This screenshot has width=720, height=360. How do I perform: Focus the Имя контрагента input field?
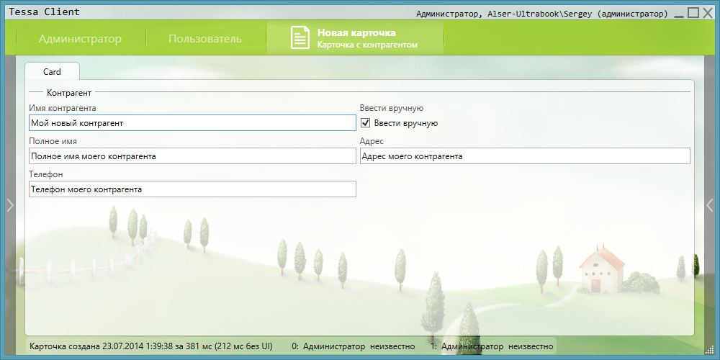(x=192, y=123)
